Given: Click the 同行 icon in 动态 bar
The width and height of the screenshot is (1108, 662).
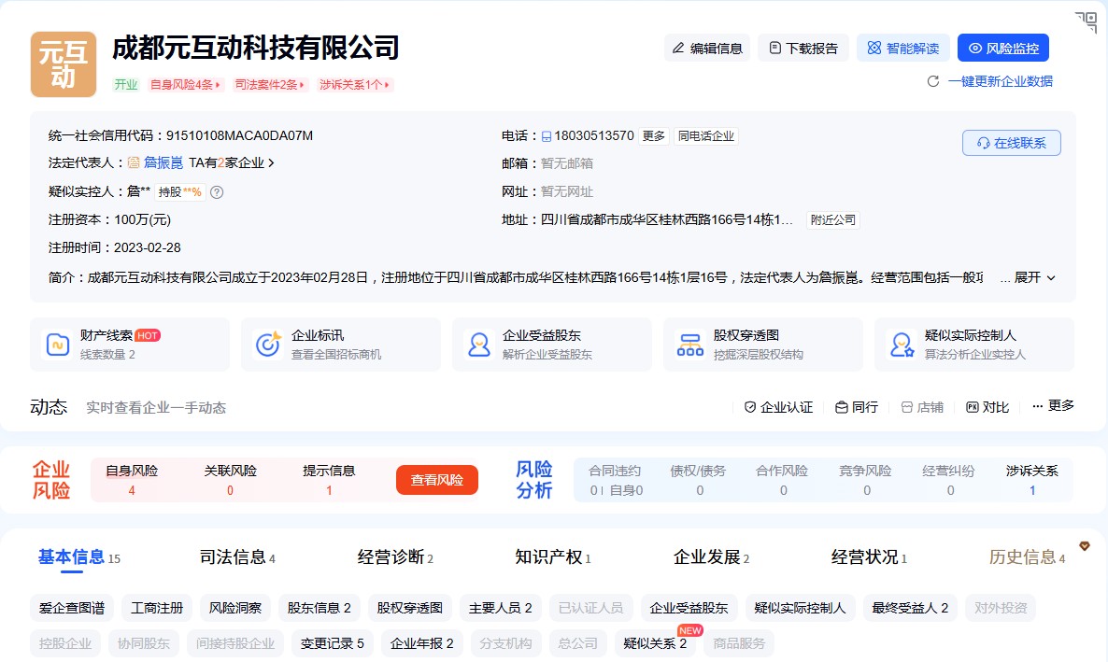Looking at the screenshot, I should (841, 408).
